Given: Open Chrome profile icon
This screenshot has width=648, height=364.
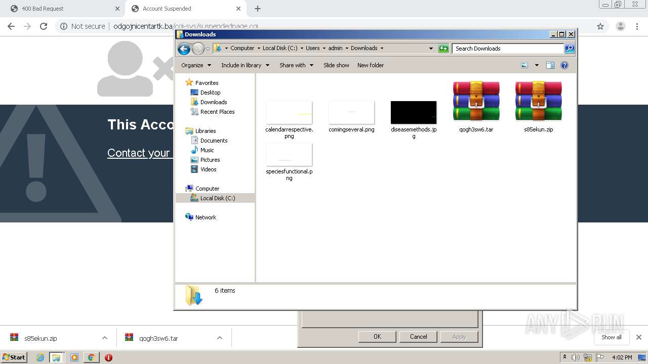Looking at the screenshot, I should pyautogui.click(x=620, y=26).
